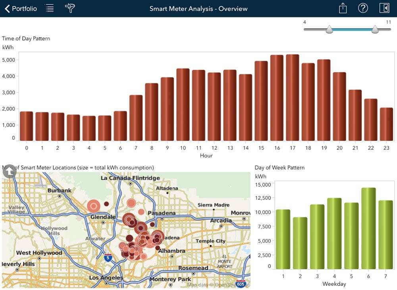Select the hour 17 bar

click(x=292, y=97)
